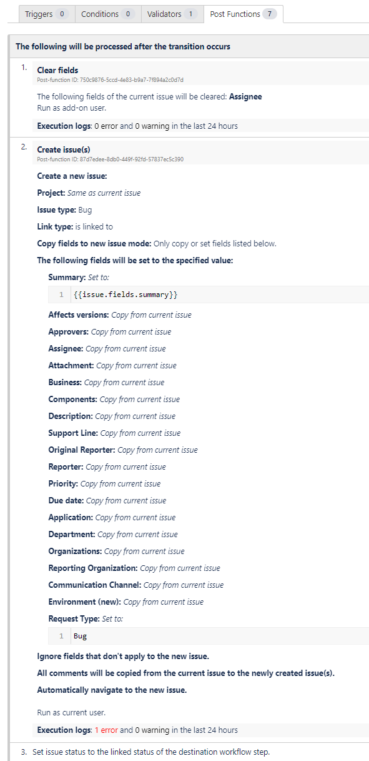The image size is (369, 761).
Task: Click the Summary code field with issue.fields.summary
Action: point(209,295)
